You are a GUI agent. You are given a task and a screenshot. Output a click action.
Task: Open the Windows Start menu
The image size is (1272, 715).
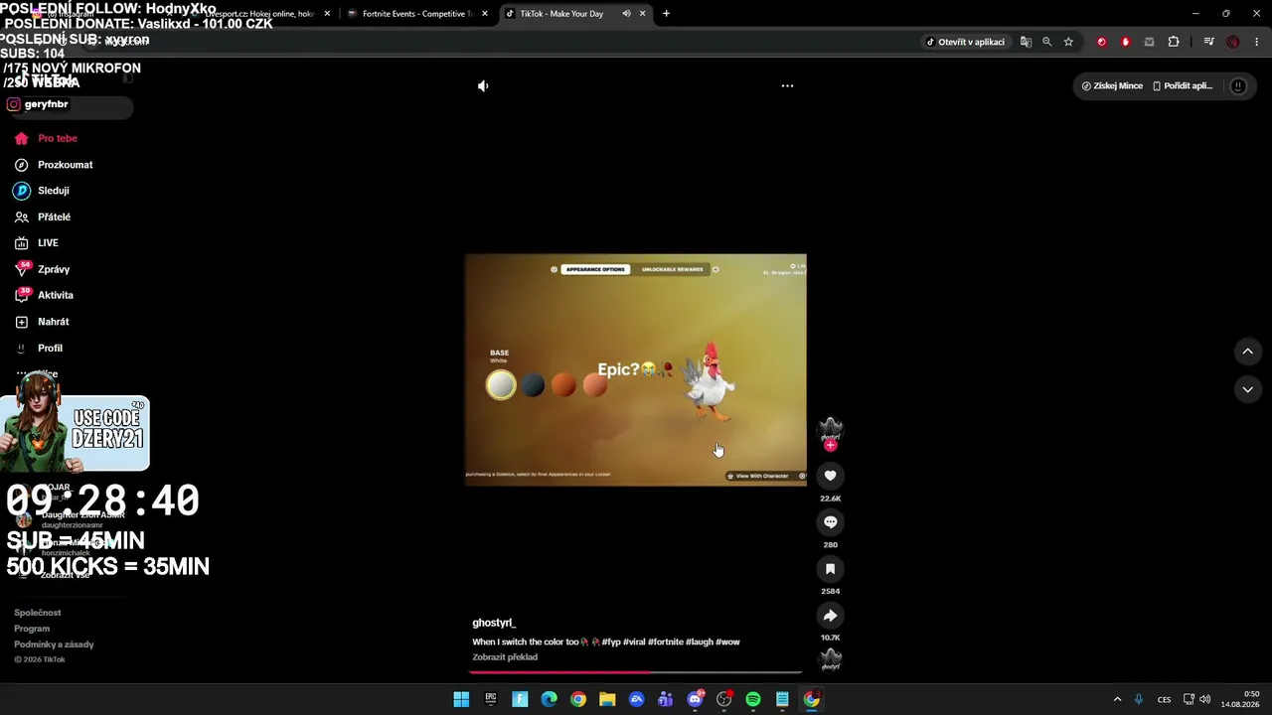coord(461,699)
